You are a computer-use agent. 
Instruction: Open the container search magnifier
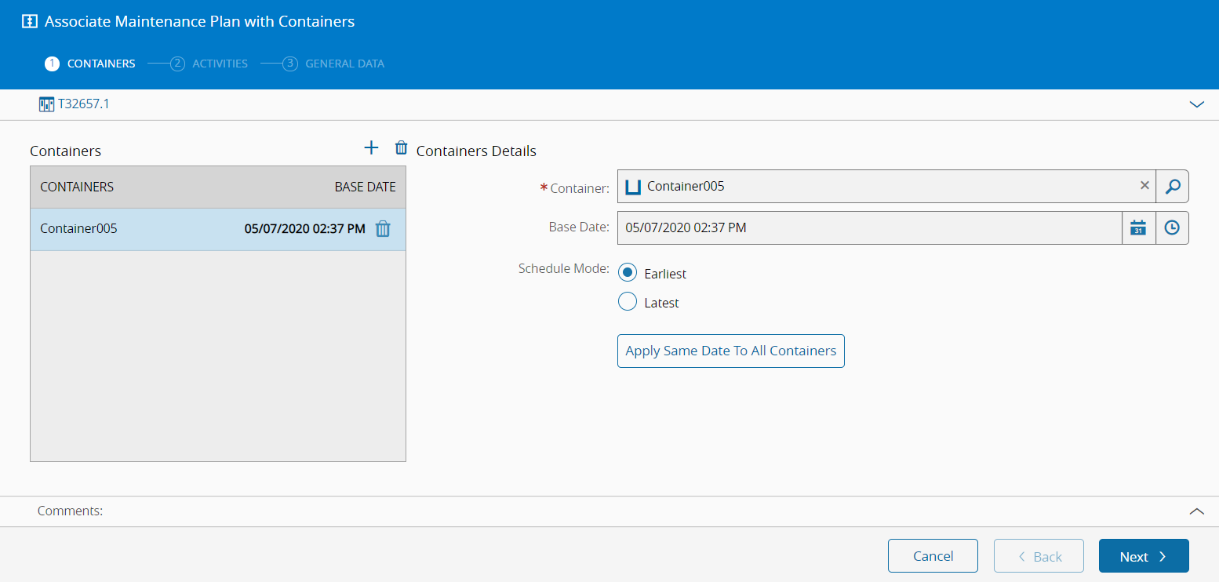click(1173, 187)
